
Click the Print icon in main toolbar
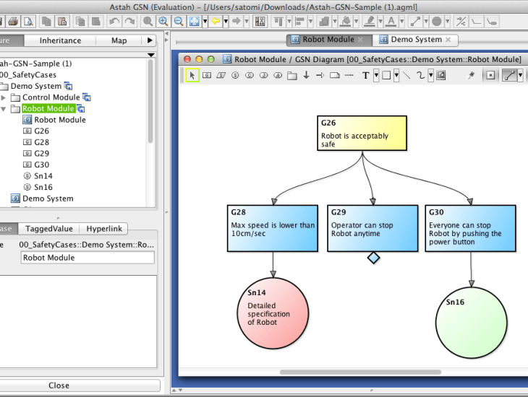click(13, 22)
